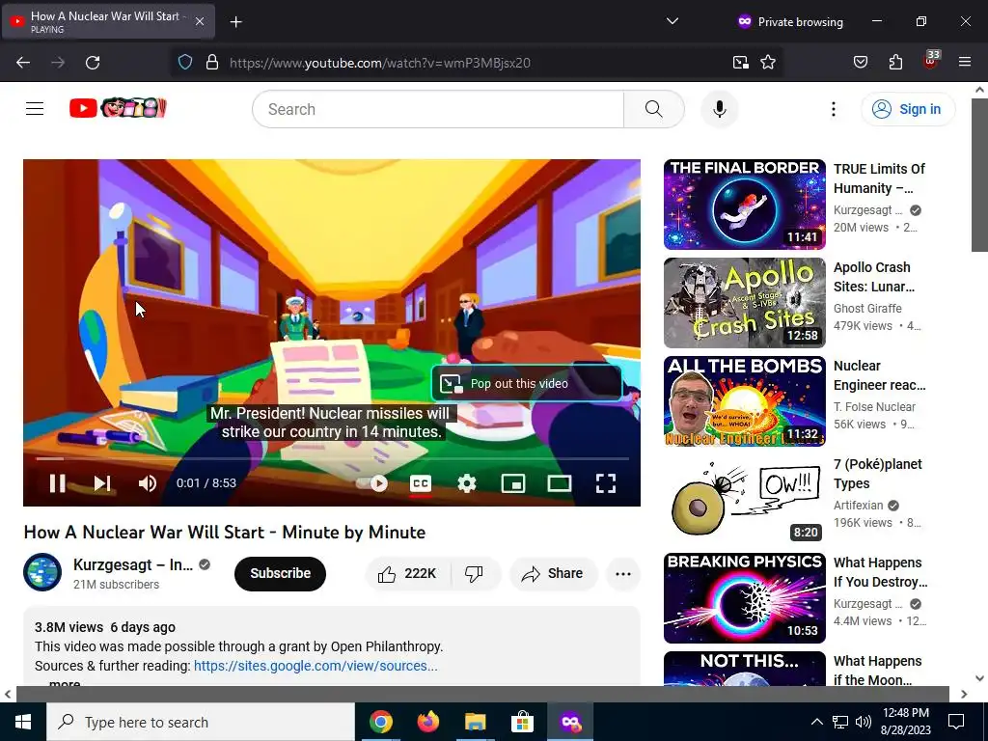Click the Sign in button

point(908,109)
